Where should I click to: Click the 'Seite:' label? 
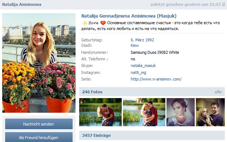pos(86,79)
